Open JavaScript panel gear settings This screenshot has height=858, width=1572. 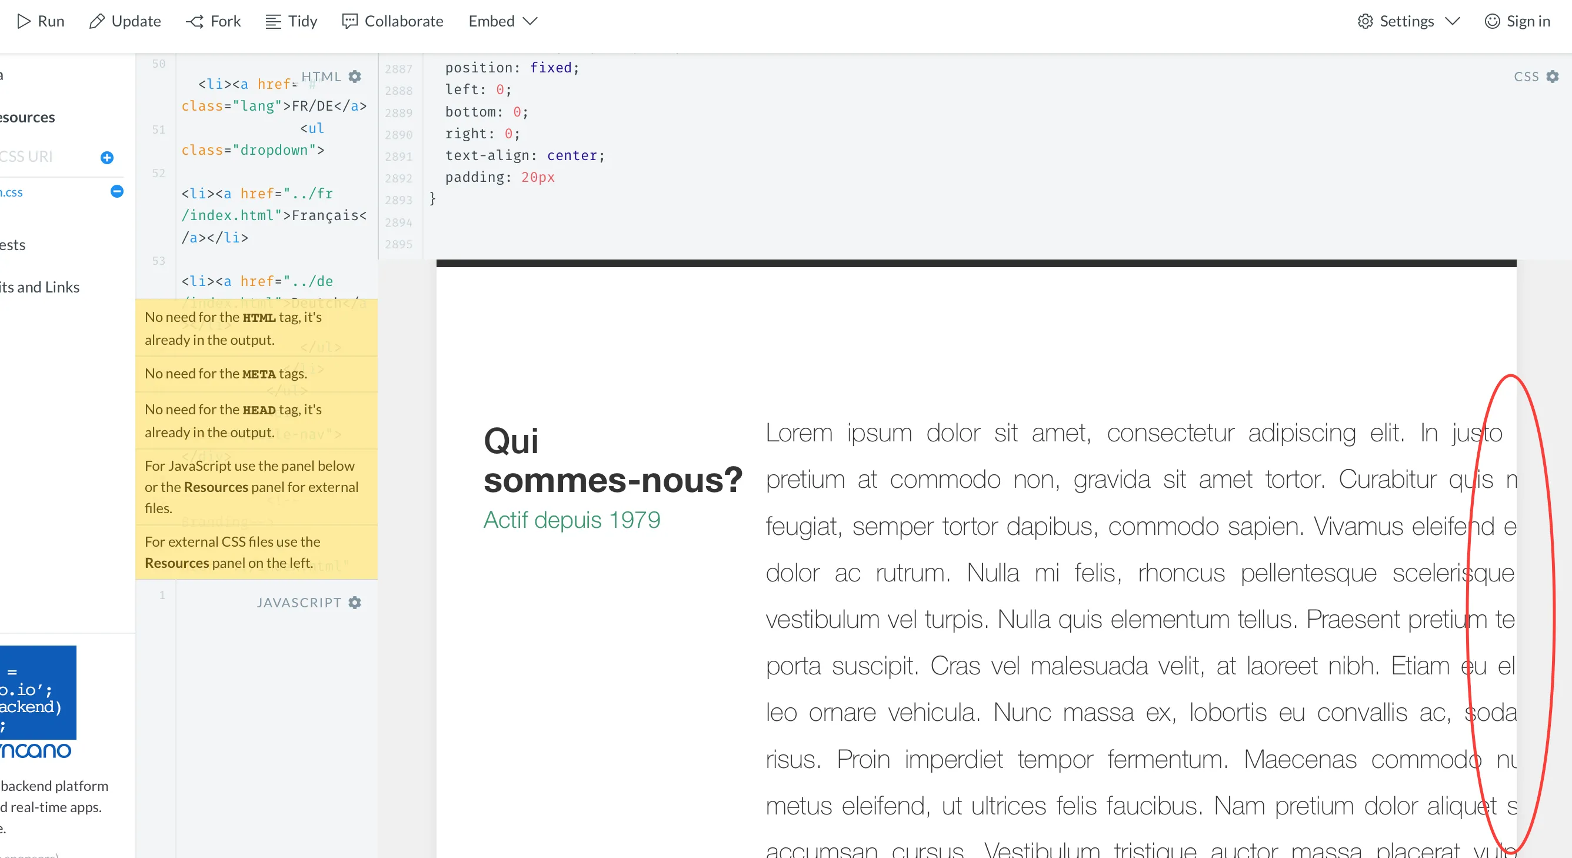pyautogui.click(x=355, y=603)
